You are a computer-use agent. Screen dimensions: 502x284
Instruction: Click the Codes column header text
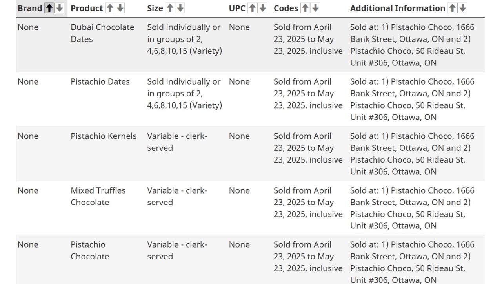click(x=286, y=8)
